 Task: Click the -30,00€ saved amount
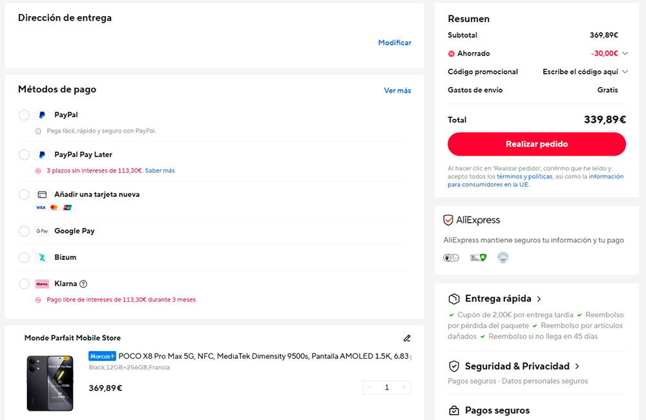(605, 54)
